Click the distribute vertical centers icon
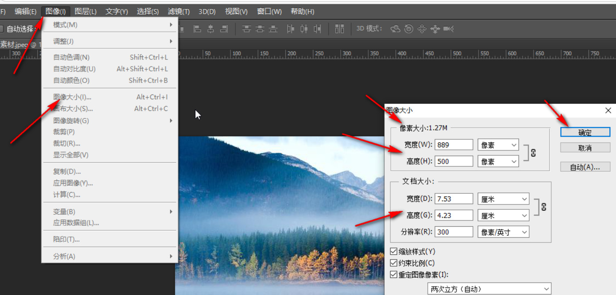The width and height of the screenshot is (616, 295). pyautogui.click(x=260, y=29)
